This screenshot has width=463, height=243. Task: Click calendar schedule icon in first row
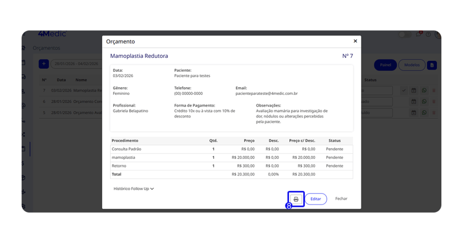point(414,91)
